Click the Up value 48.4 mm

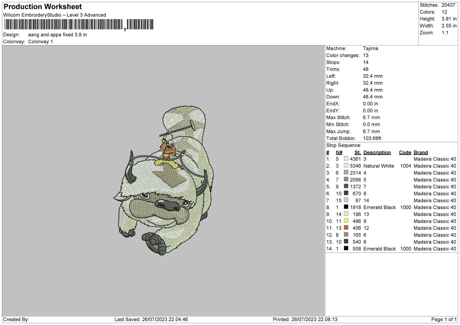[x=373, y=90]
